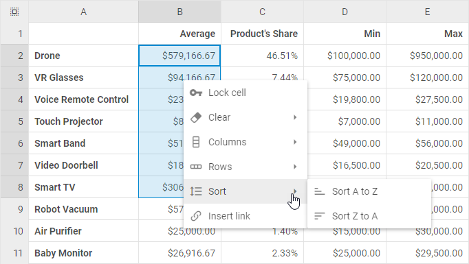Open the Columns menu entry
Screen dimensions: 469x264
pyautogui.click(x=246, y=142)
